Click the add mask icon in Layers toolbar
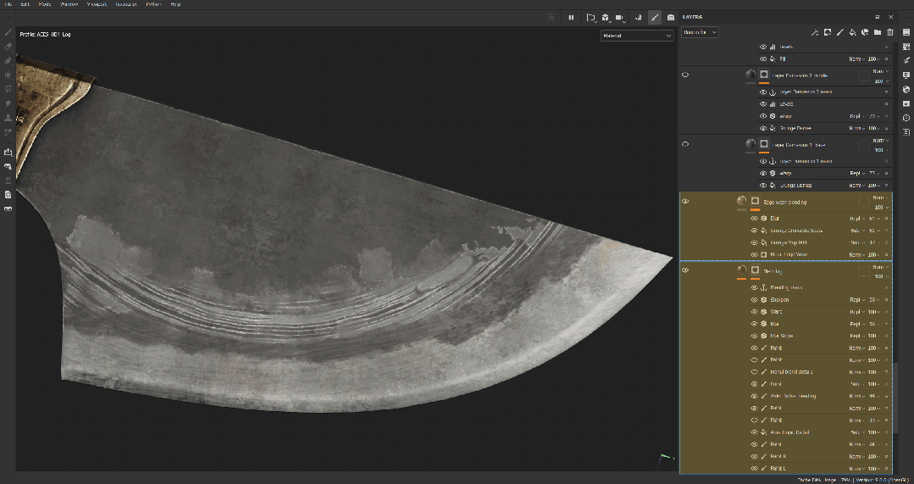Screen dimensions: 914x484 coord(827,32)
